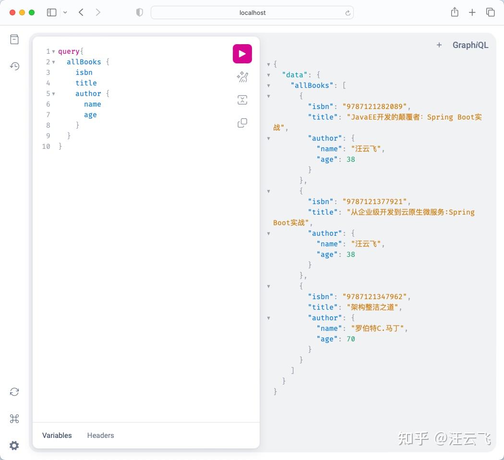Viewport: 504px width, 460px height.
Task: Show the query History panel
Action: tap(14, 66)
